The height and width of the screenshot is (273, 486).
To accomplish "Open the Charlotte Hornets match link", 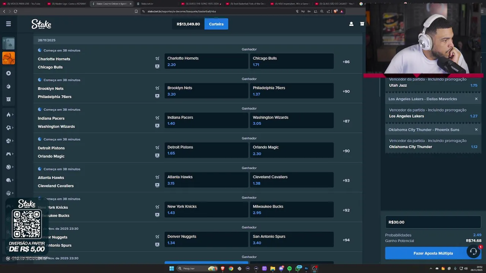I will coord(54,59).
